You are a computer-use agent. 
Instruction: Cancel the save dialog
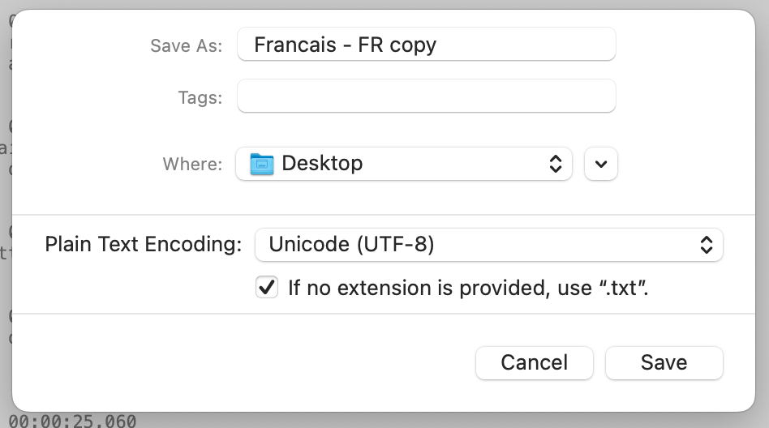click(x=534, y=362)
